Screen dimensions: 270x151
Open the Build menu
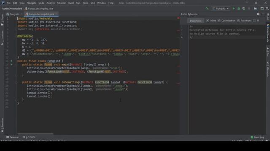(x=71, y=3)
